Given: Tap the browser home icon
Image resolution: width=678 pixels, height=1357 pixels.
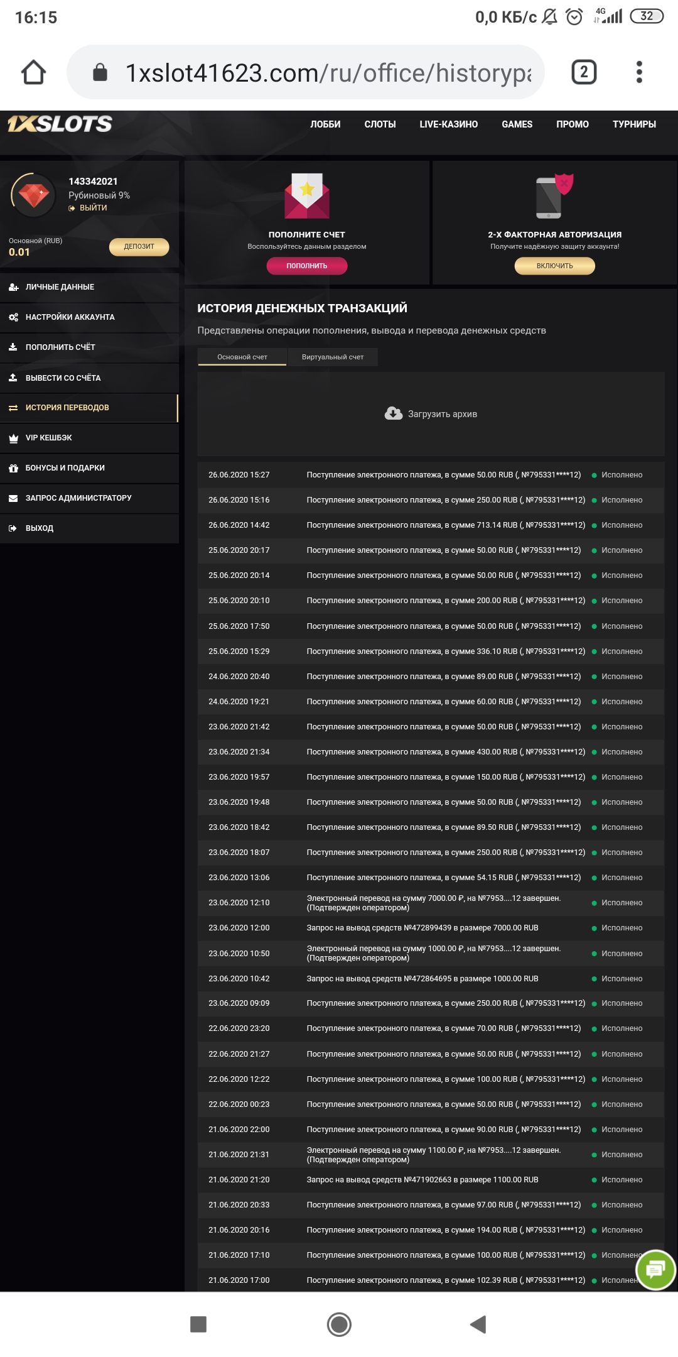Looking at the screenshot, I should point(34,72).
